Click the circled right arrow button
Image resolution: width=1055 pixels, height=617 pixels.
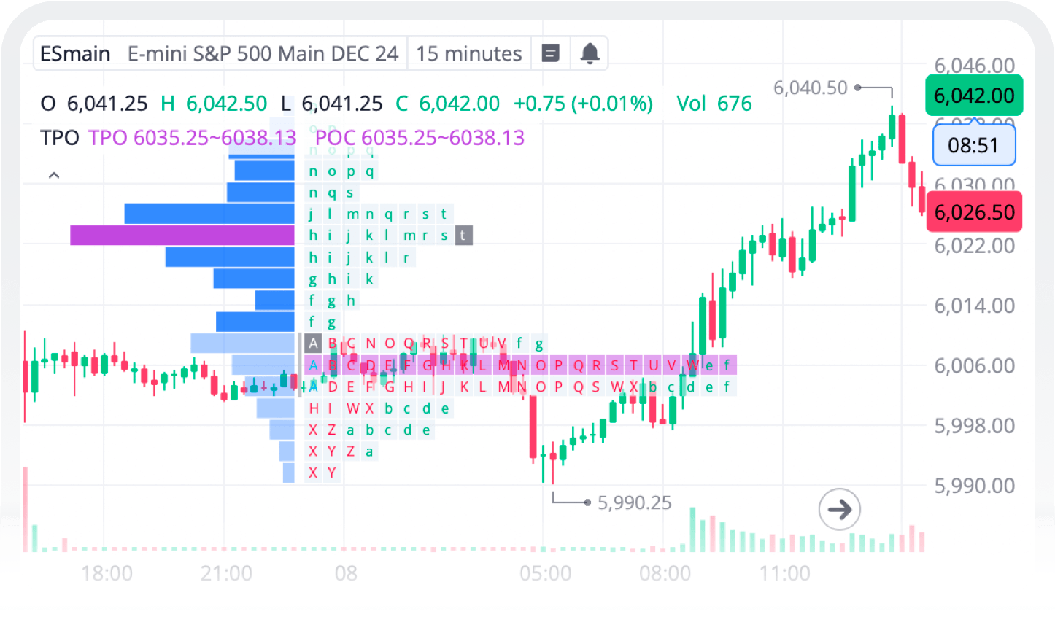[839, 509]
